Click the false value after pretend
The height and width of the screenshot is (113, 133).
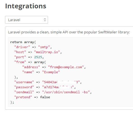click(45, 97)
